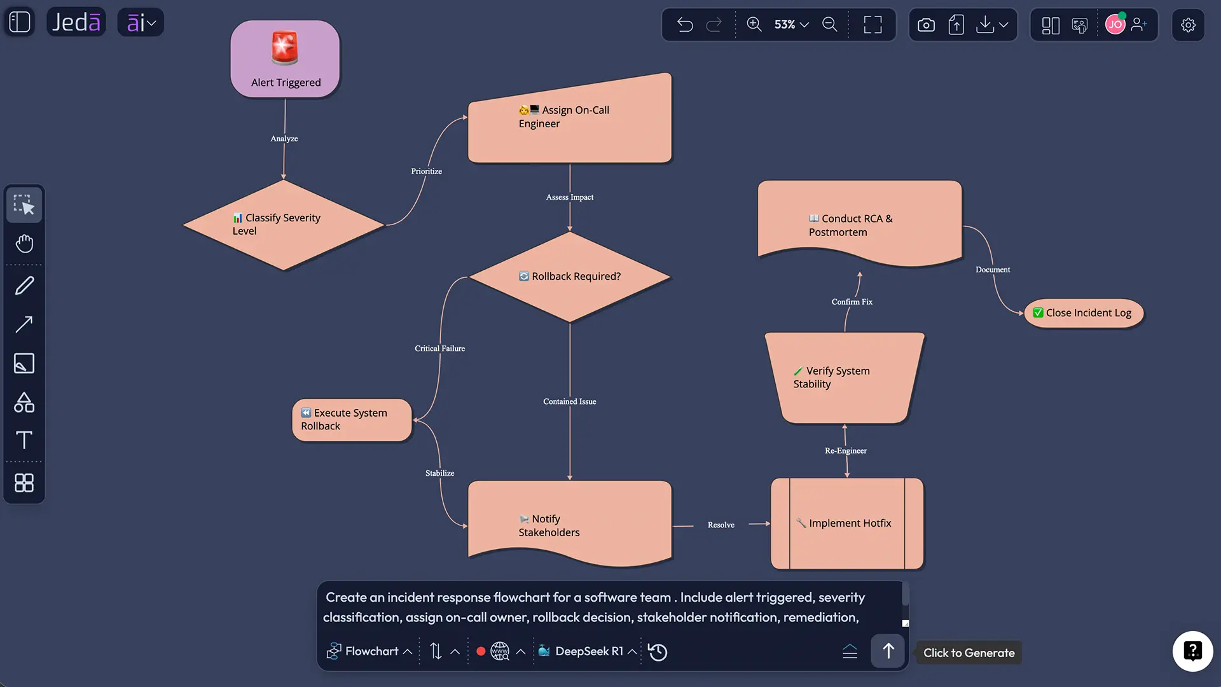Click the Critical Failure connector label
Image resolution: width=1221 pixels, height=687 pixels.
tap(440, 349)
